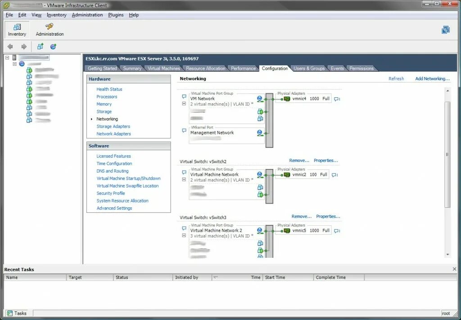Image resolution: width=461 pixels, height=320 pixels.
Task: Click the info bubble next to vmnic2
Action: click(334, 175)
